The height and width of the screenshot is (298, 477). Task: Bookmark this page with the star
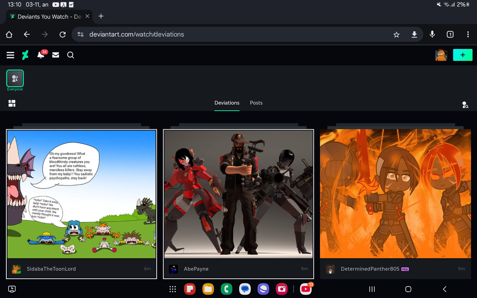(x=397, y=34)
